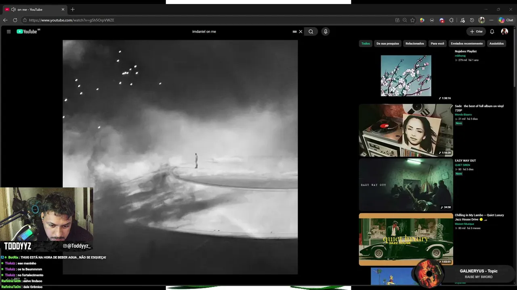
Task: Open the Maison Musique channel link
Action: pyautogui.click(x=464, y=224)
